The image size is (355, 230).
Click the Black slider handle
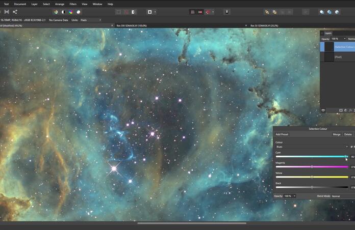coord(312,187)
